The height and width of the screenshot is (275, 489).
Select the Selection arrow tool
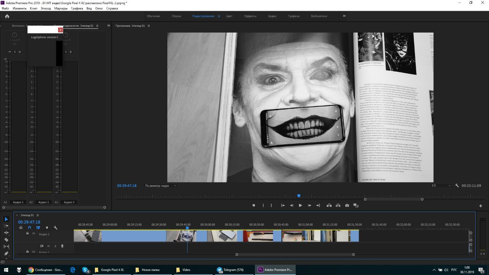click(x=6, y=219)
